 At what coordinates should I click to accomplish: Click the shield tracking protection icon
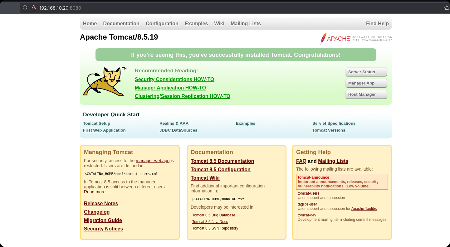click(x=25, y=8)
